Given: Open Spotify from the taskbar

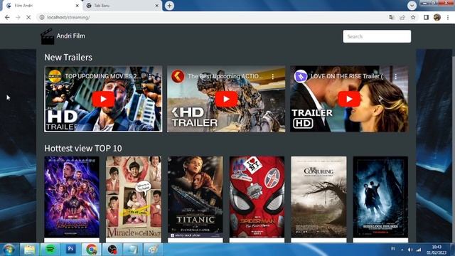Looking at the screenshot, I should (50, 250).
